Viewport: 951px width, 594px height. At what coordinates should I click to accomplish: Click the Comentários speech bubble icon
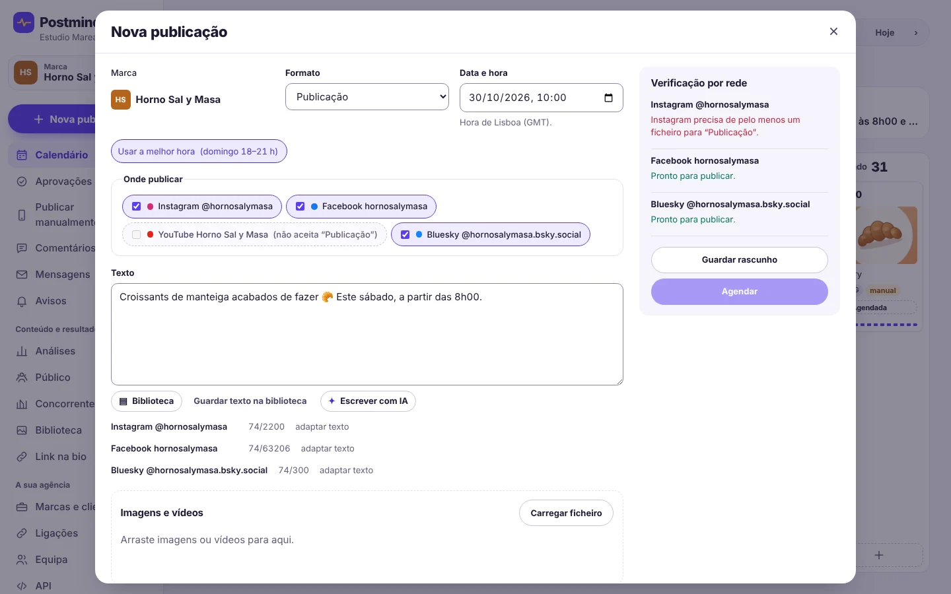[x=22, y=248]
